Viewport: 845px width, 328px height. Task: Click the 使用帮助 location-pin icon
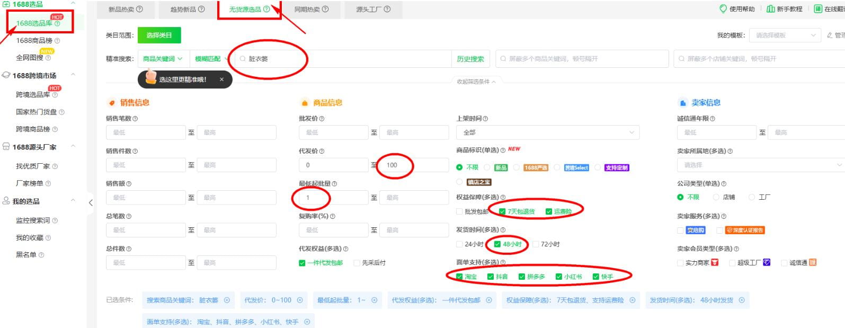coord(723,9)
